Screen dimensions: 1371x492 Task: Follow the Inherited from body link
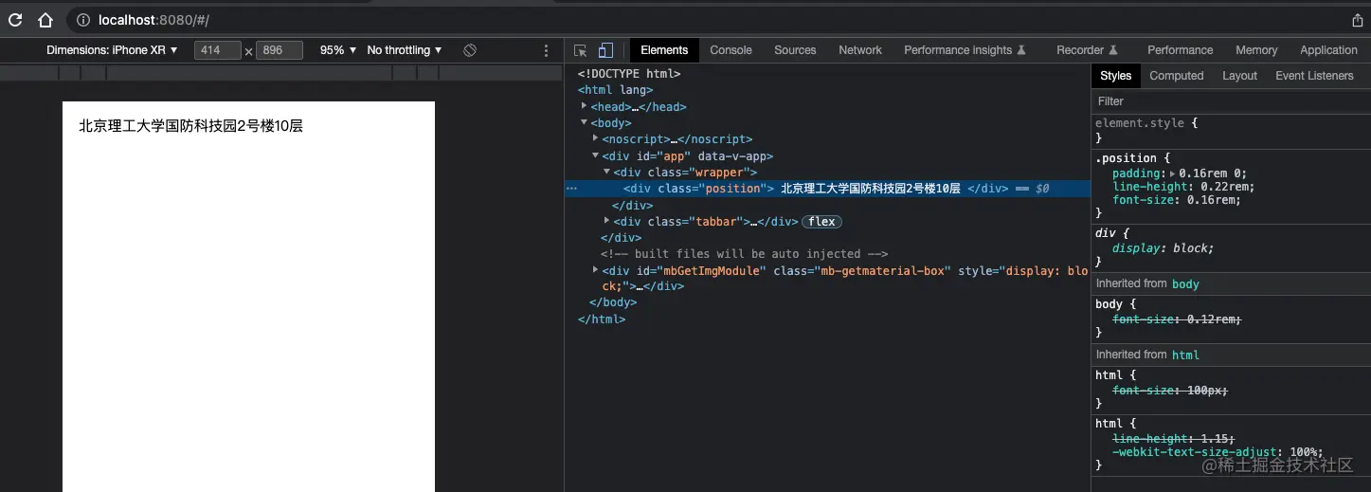click(x=1185, y=283)
